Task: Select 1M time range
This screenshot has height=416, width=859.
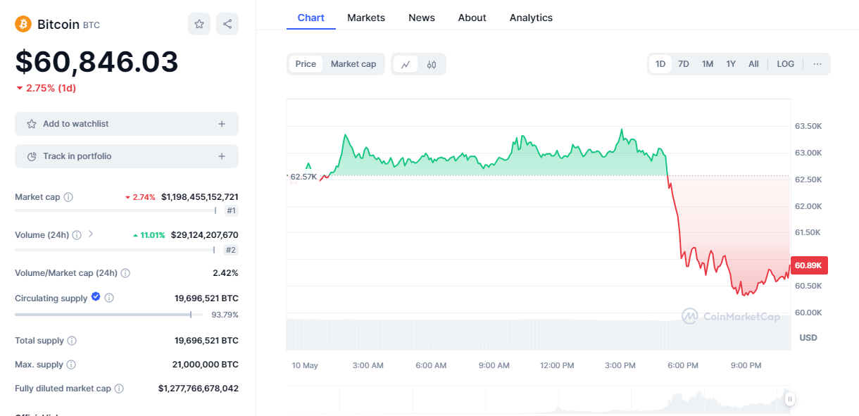Action: coord(708,64)
